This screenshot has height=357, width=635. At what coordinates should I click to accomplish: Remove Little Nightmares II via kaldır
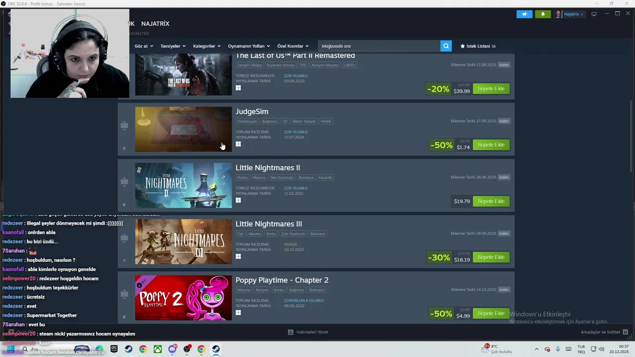[x=504, y=177]
